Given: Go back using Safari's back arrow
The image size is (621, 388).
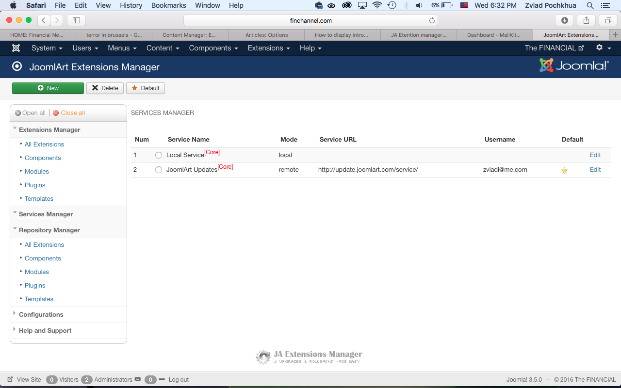Looking at the screenshot, I should tap(44, 20).
